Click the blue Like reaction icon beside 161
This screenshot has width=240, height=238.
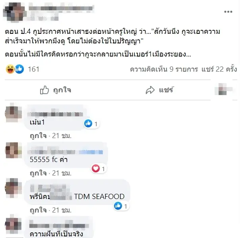coord(19,69)
